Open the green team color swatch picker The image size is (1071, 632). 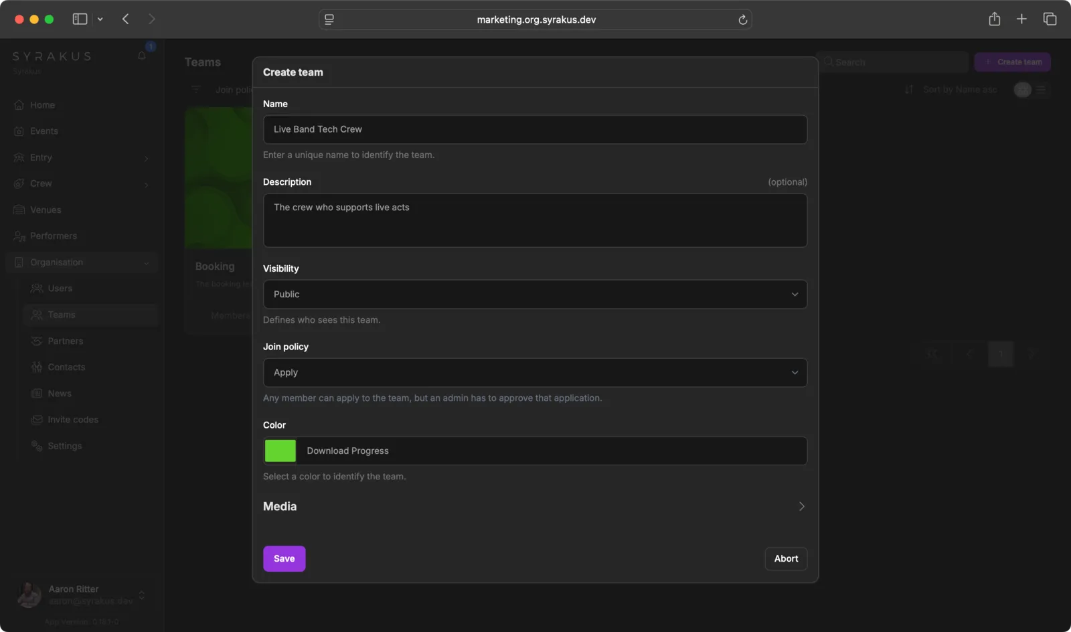pyautogui.click(x=280, y=451)
